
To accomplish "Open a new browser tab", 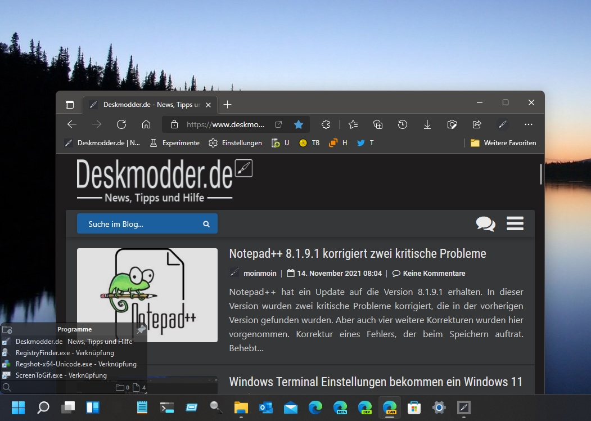I will click(227, 105).
